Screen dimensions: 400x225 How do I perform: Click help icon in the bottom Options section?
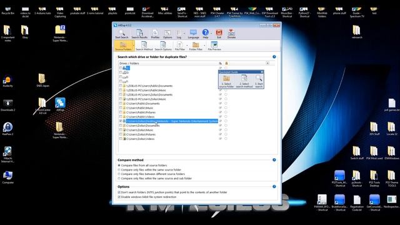[x=274, y=187]
